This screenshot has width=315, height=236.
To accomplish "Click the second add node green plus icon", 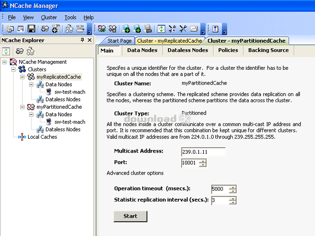I will click(x=137, y=29).
